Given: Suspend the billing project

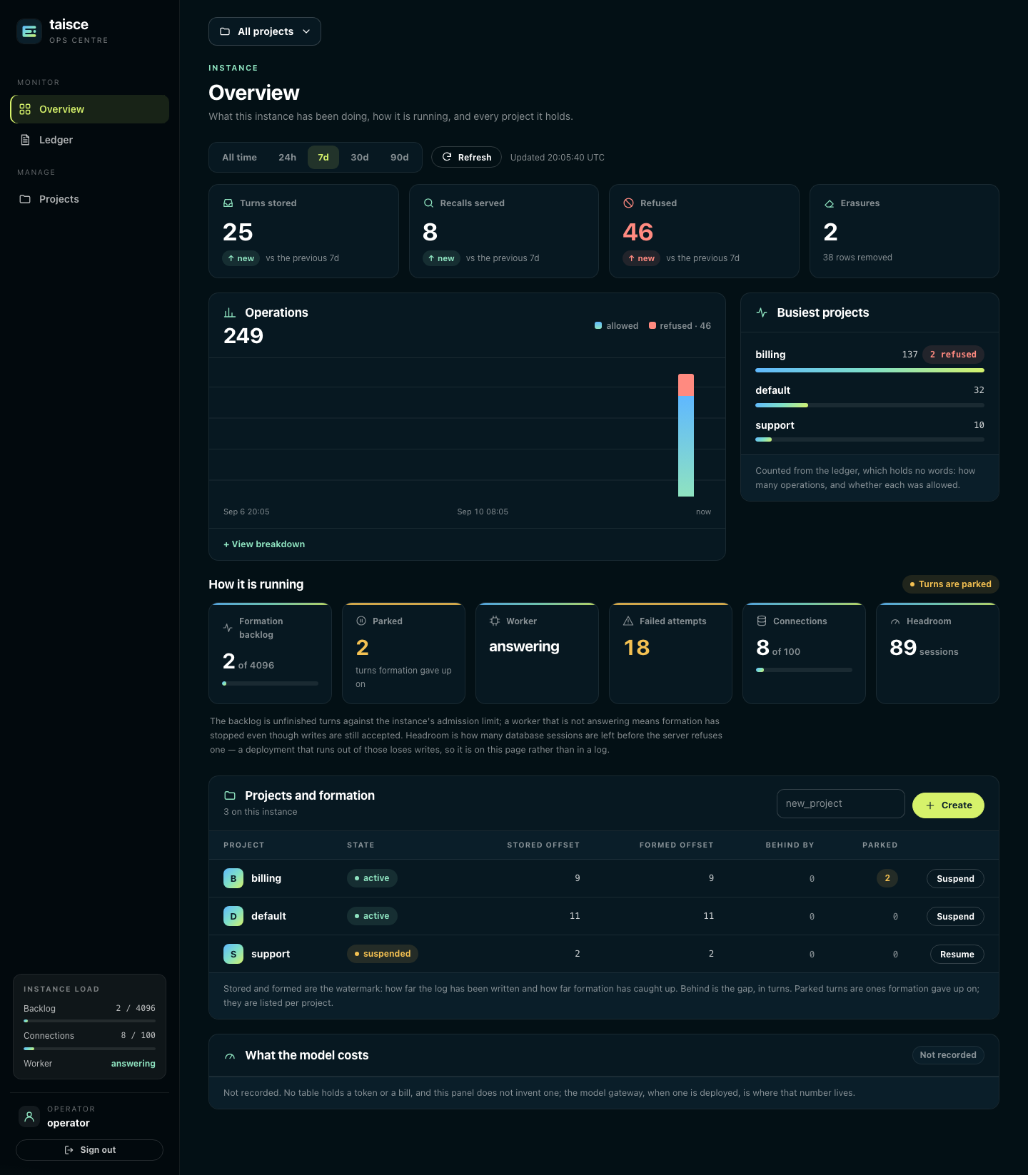Looking at the screenshot, I should tap(955, 879).
